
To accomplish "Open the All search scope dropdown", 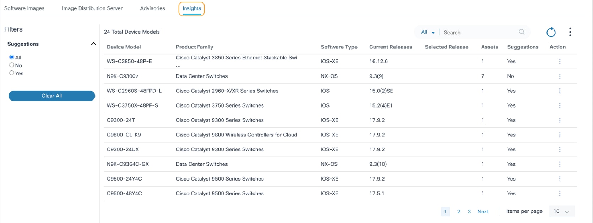I will (x=428, y=32).
